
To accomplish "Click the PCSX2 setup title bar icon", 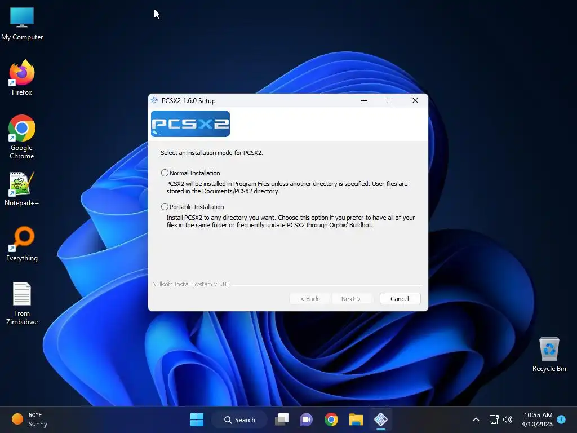I will (154, 100).
